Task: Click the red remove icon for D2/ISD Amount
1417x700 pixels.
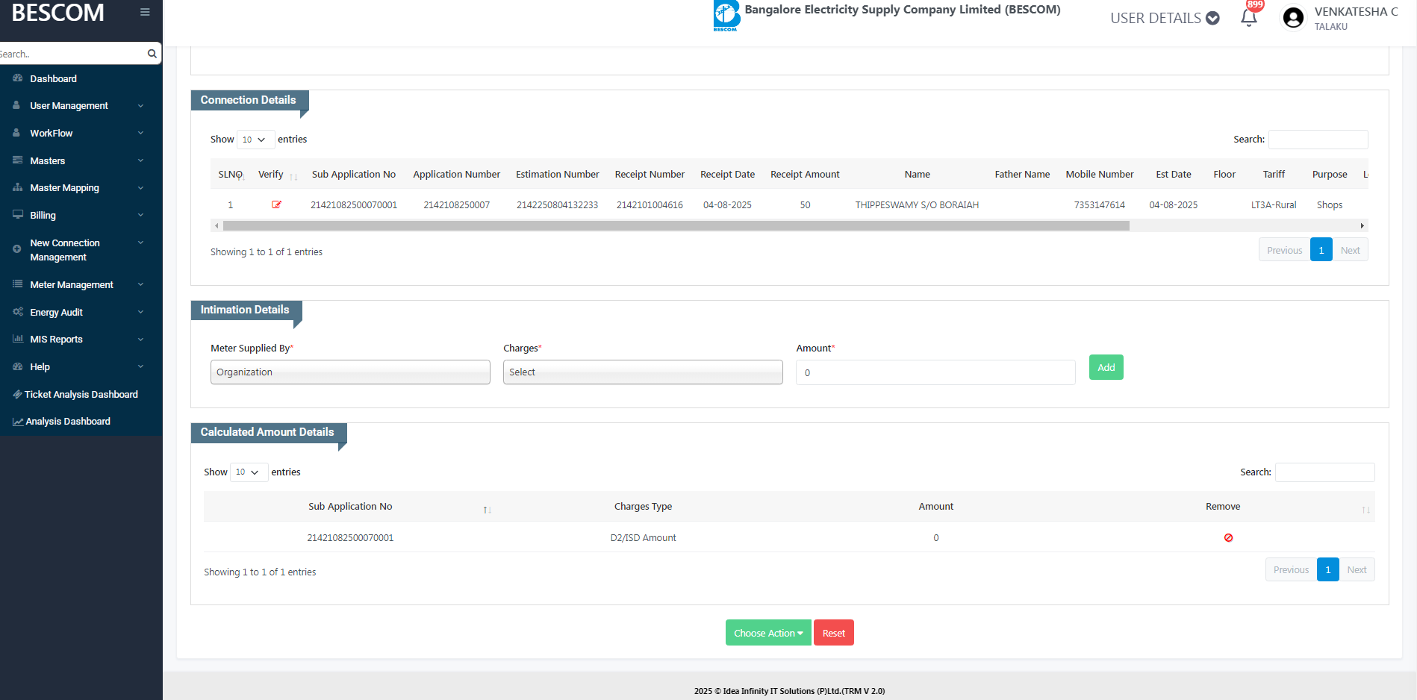Action: tap(1228, 537)
